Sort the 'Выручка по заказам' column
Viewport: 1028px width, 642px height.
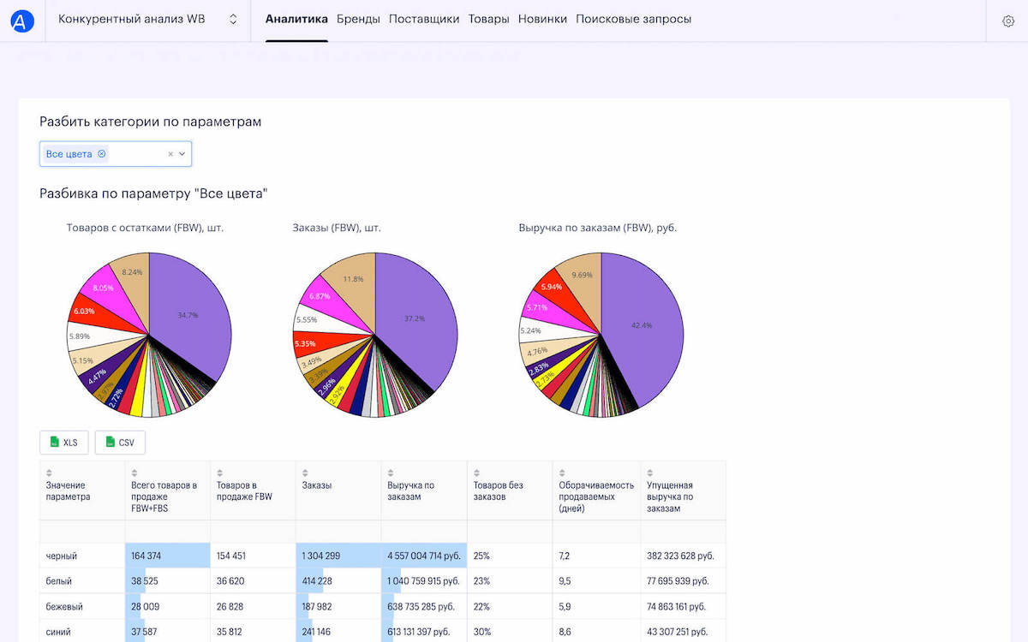[x=391, y=473]
